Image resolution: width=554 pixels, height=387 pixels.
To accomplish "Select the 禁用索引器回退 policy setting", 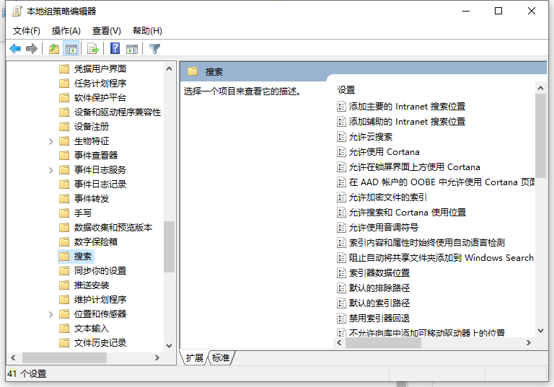I will coord(379,319).
